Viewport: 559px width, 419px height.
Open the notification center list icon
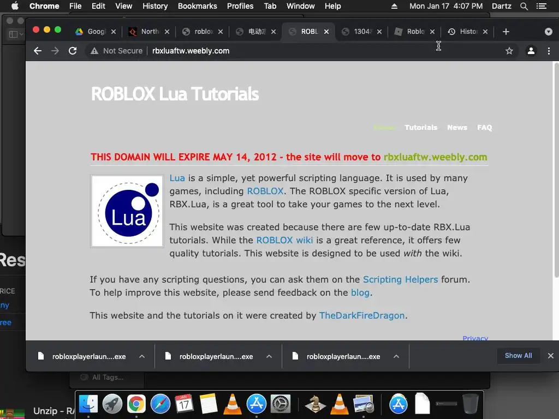click(x=542, y=6)
